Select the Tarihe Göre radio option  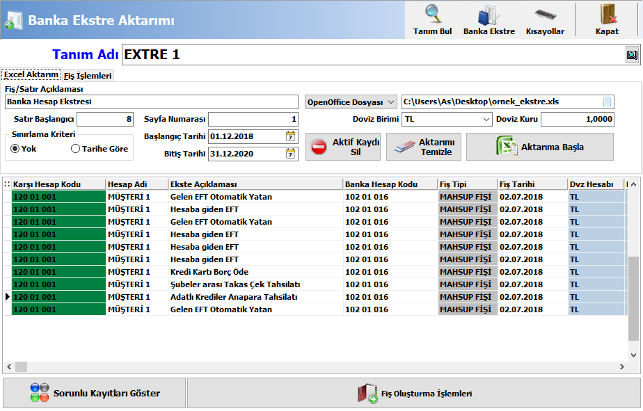coord(100,149)
